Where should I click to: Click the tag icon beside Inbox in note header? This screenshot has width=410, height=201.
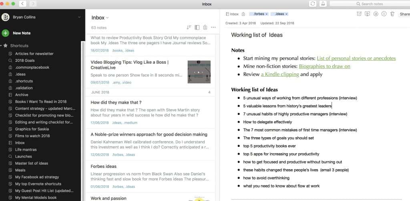(x=243, y=14)
